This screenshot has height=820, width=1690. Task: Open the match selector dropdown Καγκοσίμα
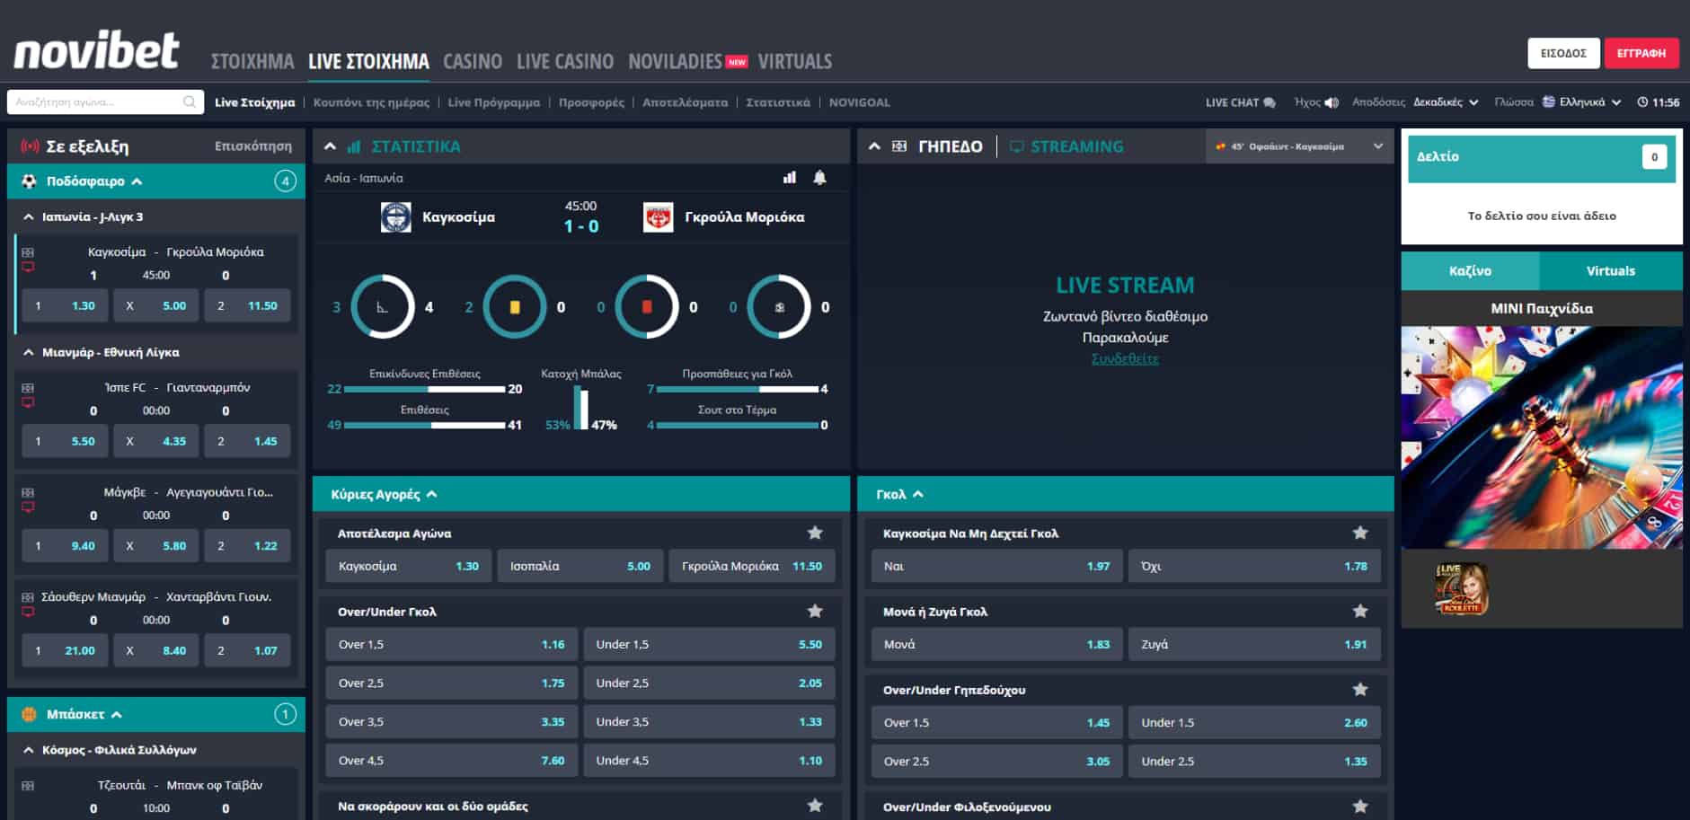click(x=1299, y=146)
